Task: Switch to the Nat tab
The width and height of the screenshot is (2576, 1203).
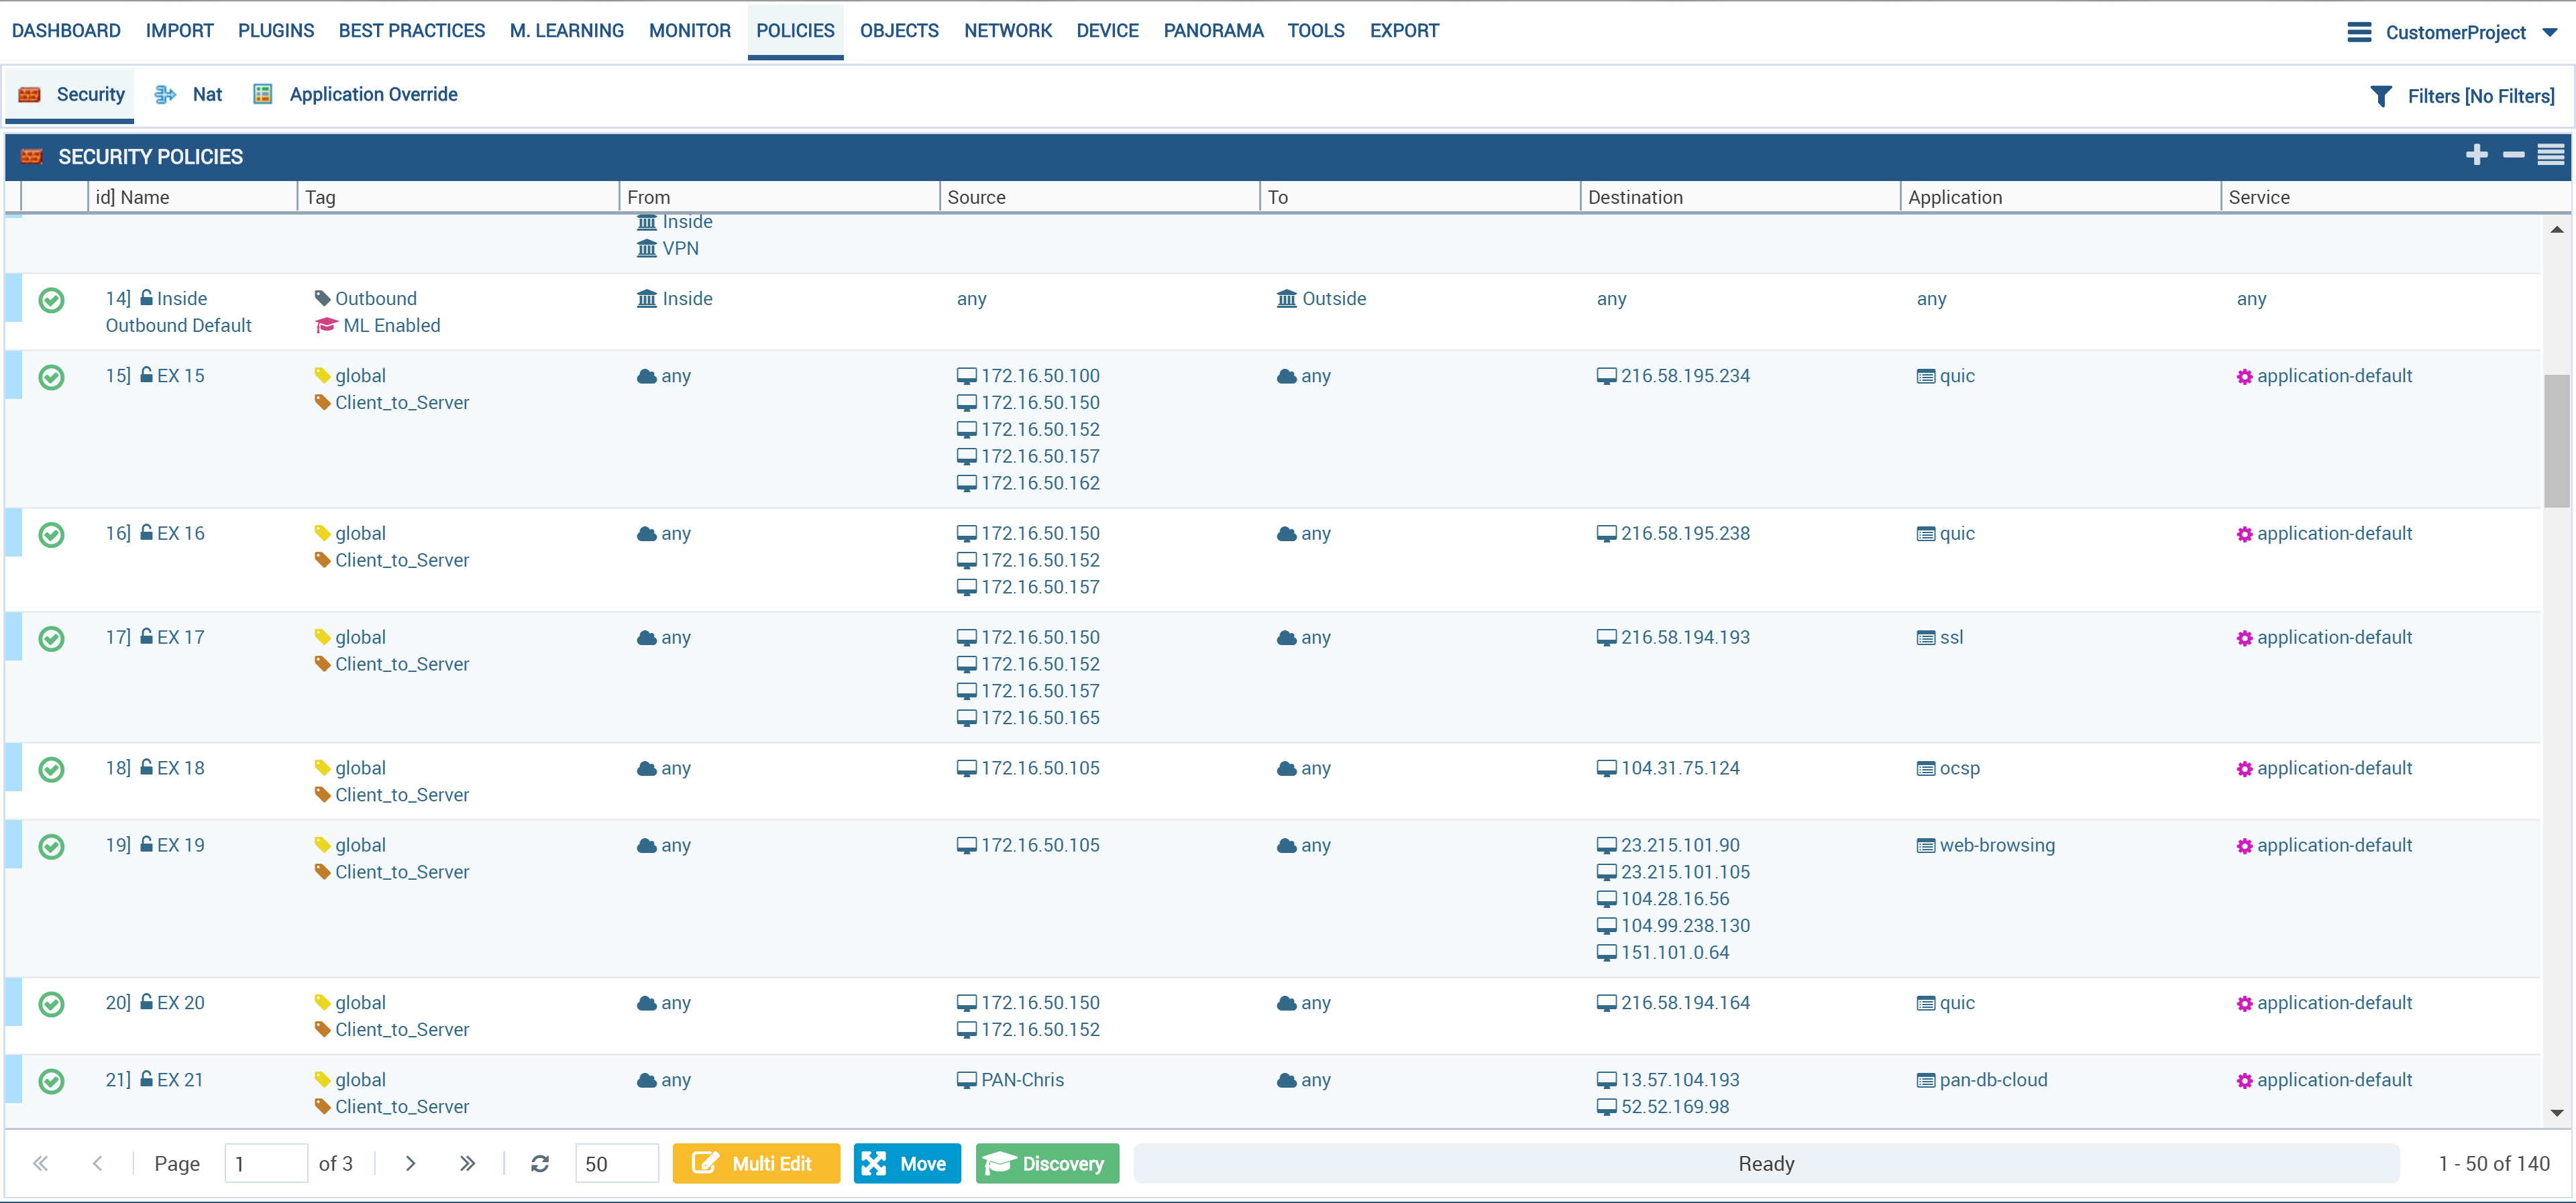Action: (188, 94)
